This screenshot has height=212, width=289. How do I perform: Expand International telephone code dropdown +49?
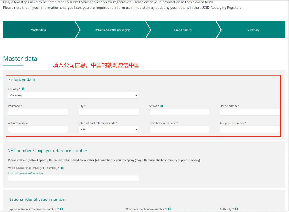pyautogui.click(x=109, y=129)
